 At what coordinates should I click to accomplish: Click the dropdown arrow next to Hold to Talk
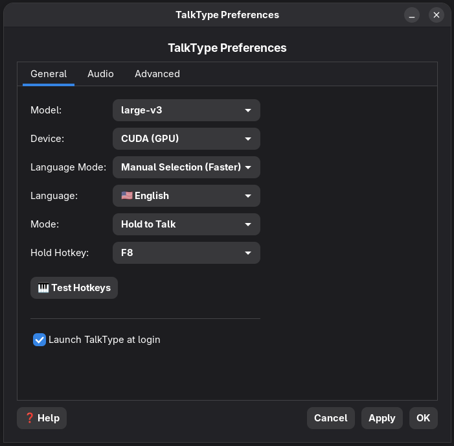coord(248,224)
